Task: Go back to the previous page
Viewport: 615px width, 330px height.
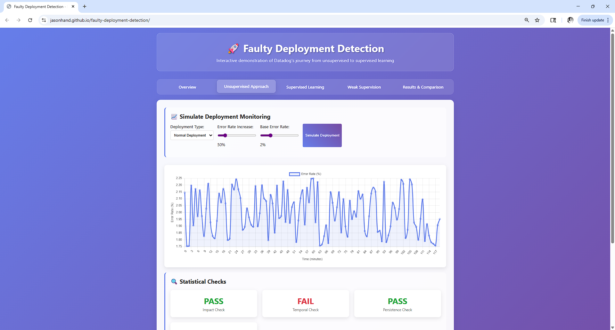Action: [x=7, y=20]
